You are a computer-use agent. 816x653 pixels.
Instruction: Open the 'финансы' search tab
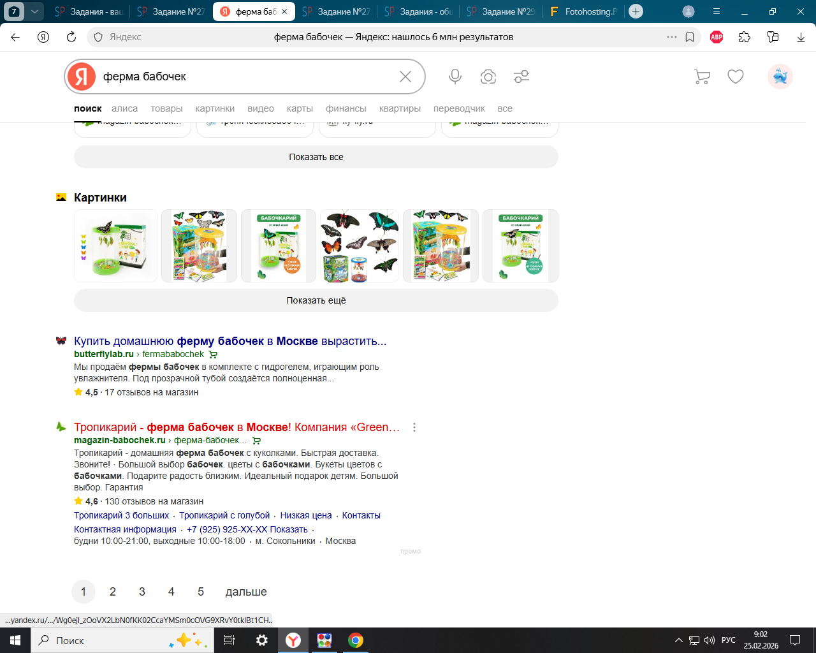tap(346, 108)
